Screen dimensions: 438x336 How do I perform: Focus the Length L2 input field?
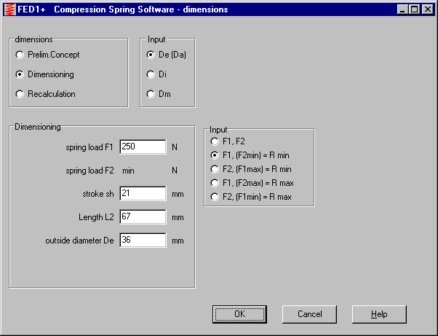tap(143, 216)
